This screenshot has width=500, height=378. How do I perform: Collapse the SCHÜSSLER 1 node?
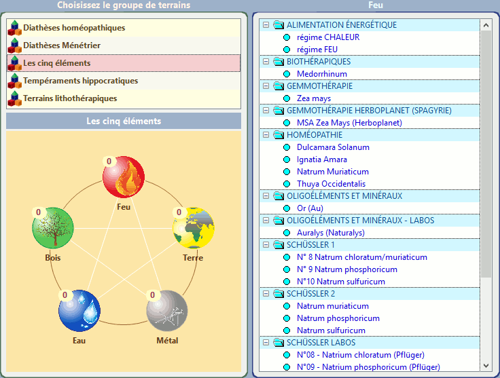pos(266,245)
